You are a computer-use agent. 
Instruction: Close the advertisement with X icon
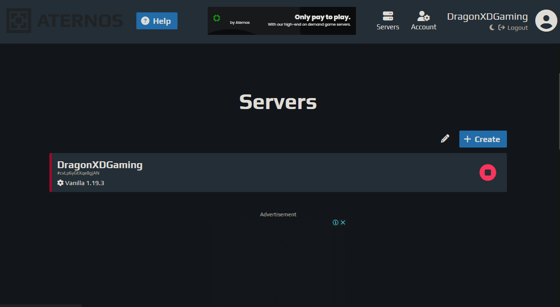click(x=343, y=223)
